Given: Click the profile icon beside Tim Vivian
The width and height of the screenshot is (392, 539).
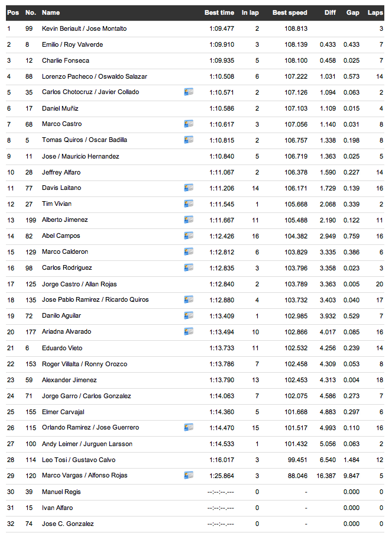Looking at the screenshot, I should (x=189, y=204).
